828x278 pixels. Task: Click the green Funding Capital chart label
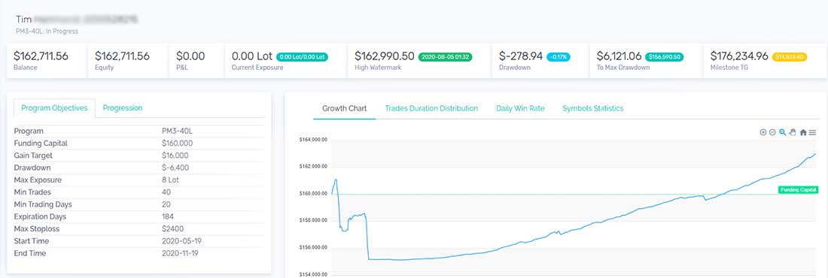tap(798, 190)
